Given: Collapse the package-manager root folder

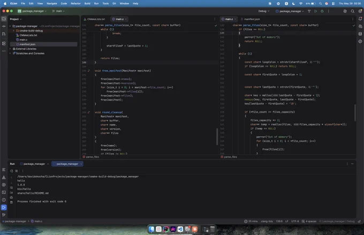Looking at the screenshot, I should pyautogui.click(x=10, y=26).
